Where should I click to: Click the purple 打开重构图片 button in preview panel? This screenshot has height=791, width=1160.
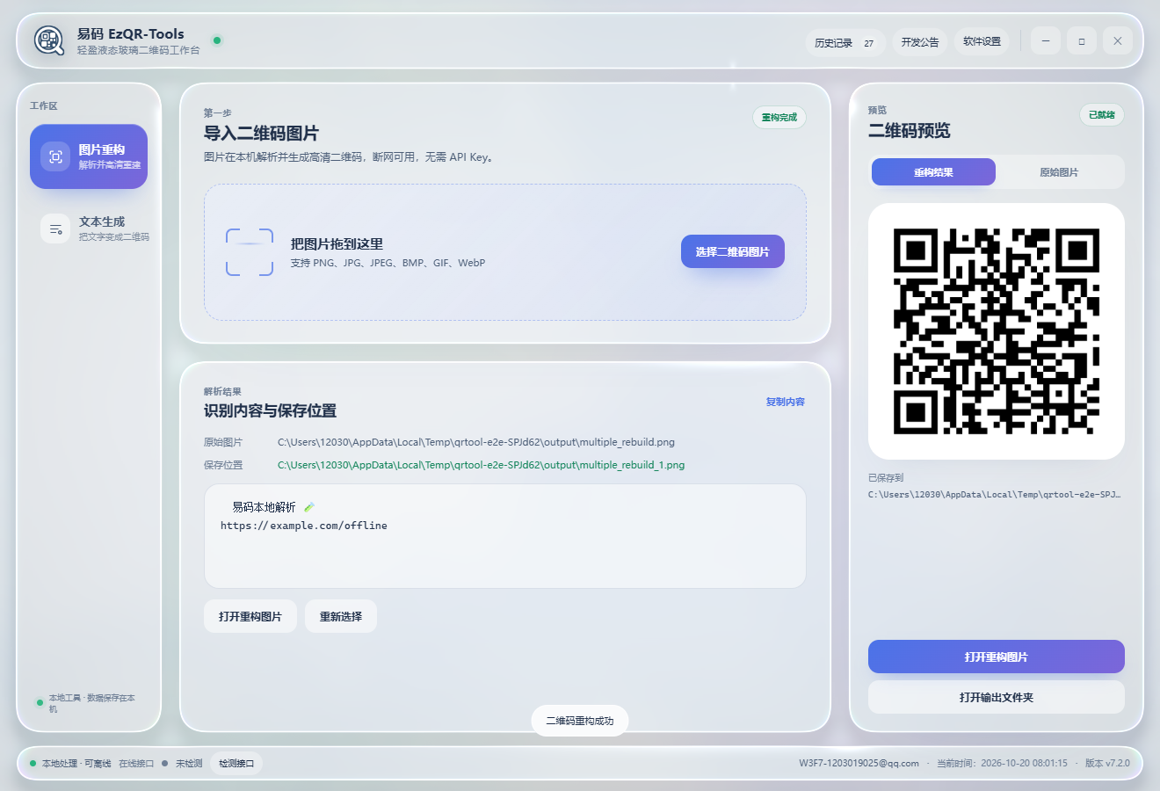(x=997, y=657)
